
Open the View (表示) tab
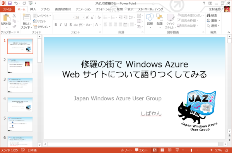[130, 9]
